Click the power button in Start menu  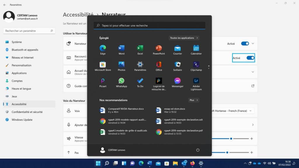click(x=198, y=150)
